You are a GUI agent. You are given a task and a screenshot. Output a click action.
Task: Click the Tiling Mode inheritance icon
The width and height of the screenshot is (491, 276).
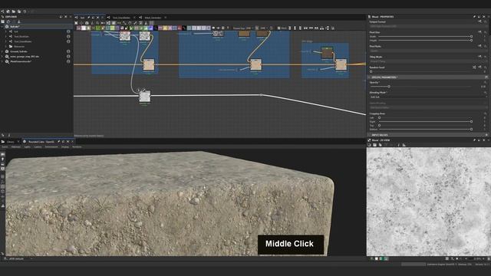pos(479,57)
